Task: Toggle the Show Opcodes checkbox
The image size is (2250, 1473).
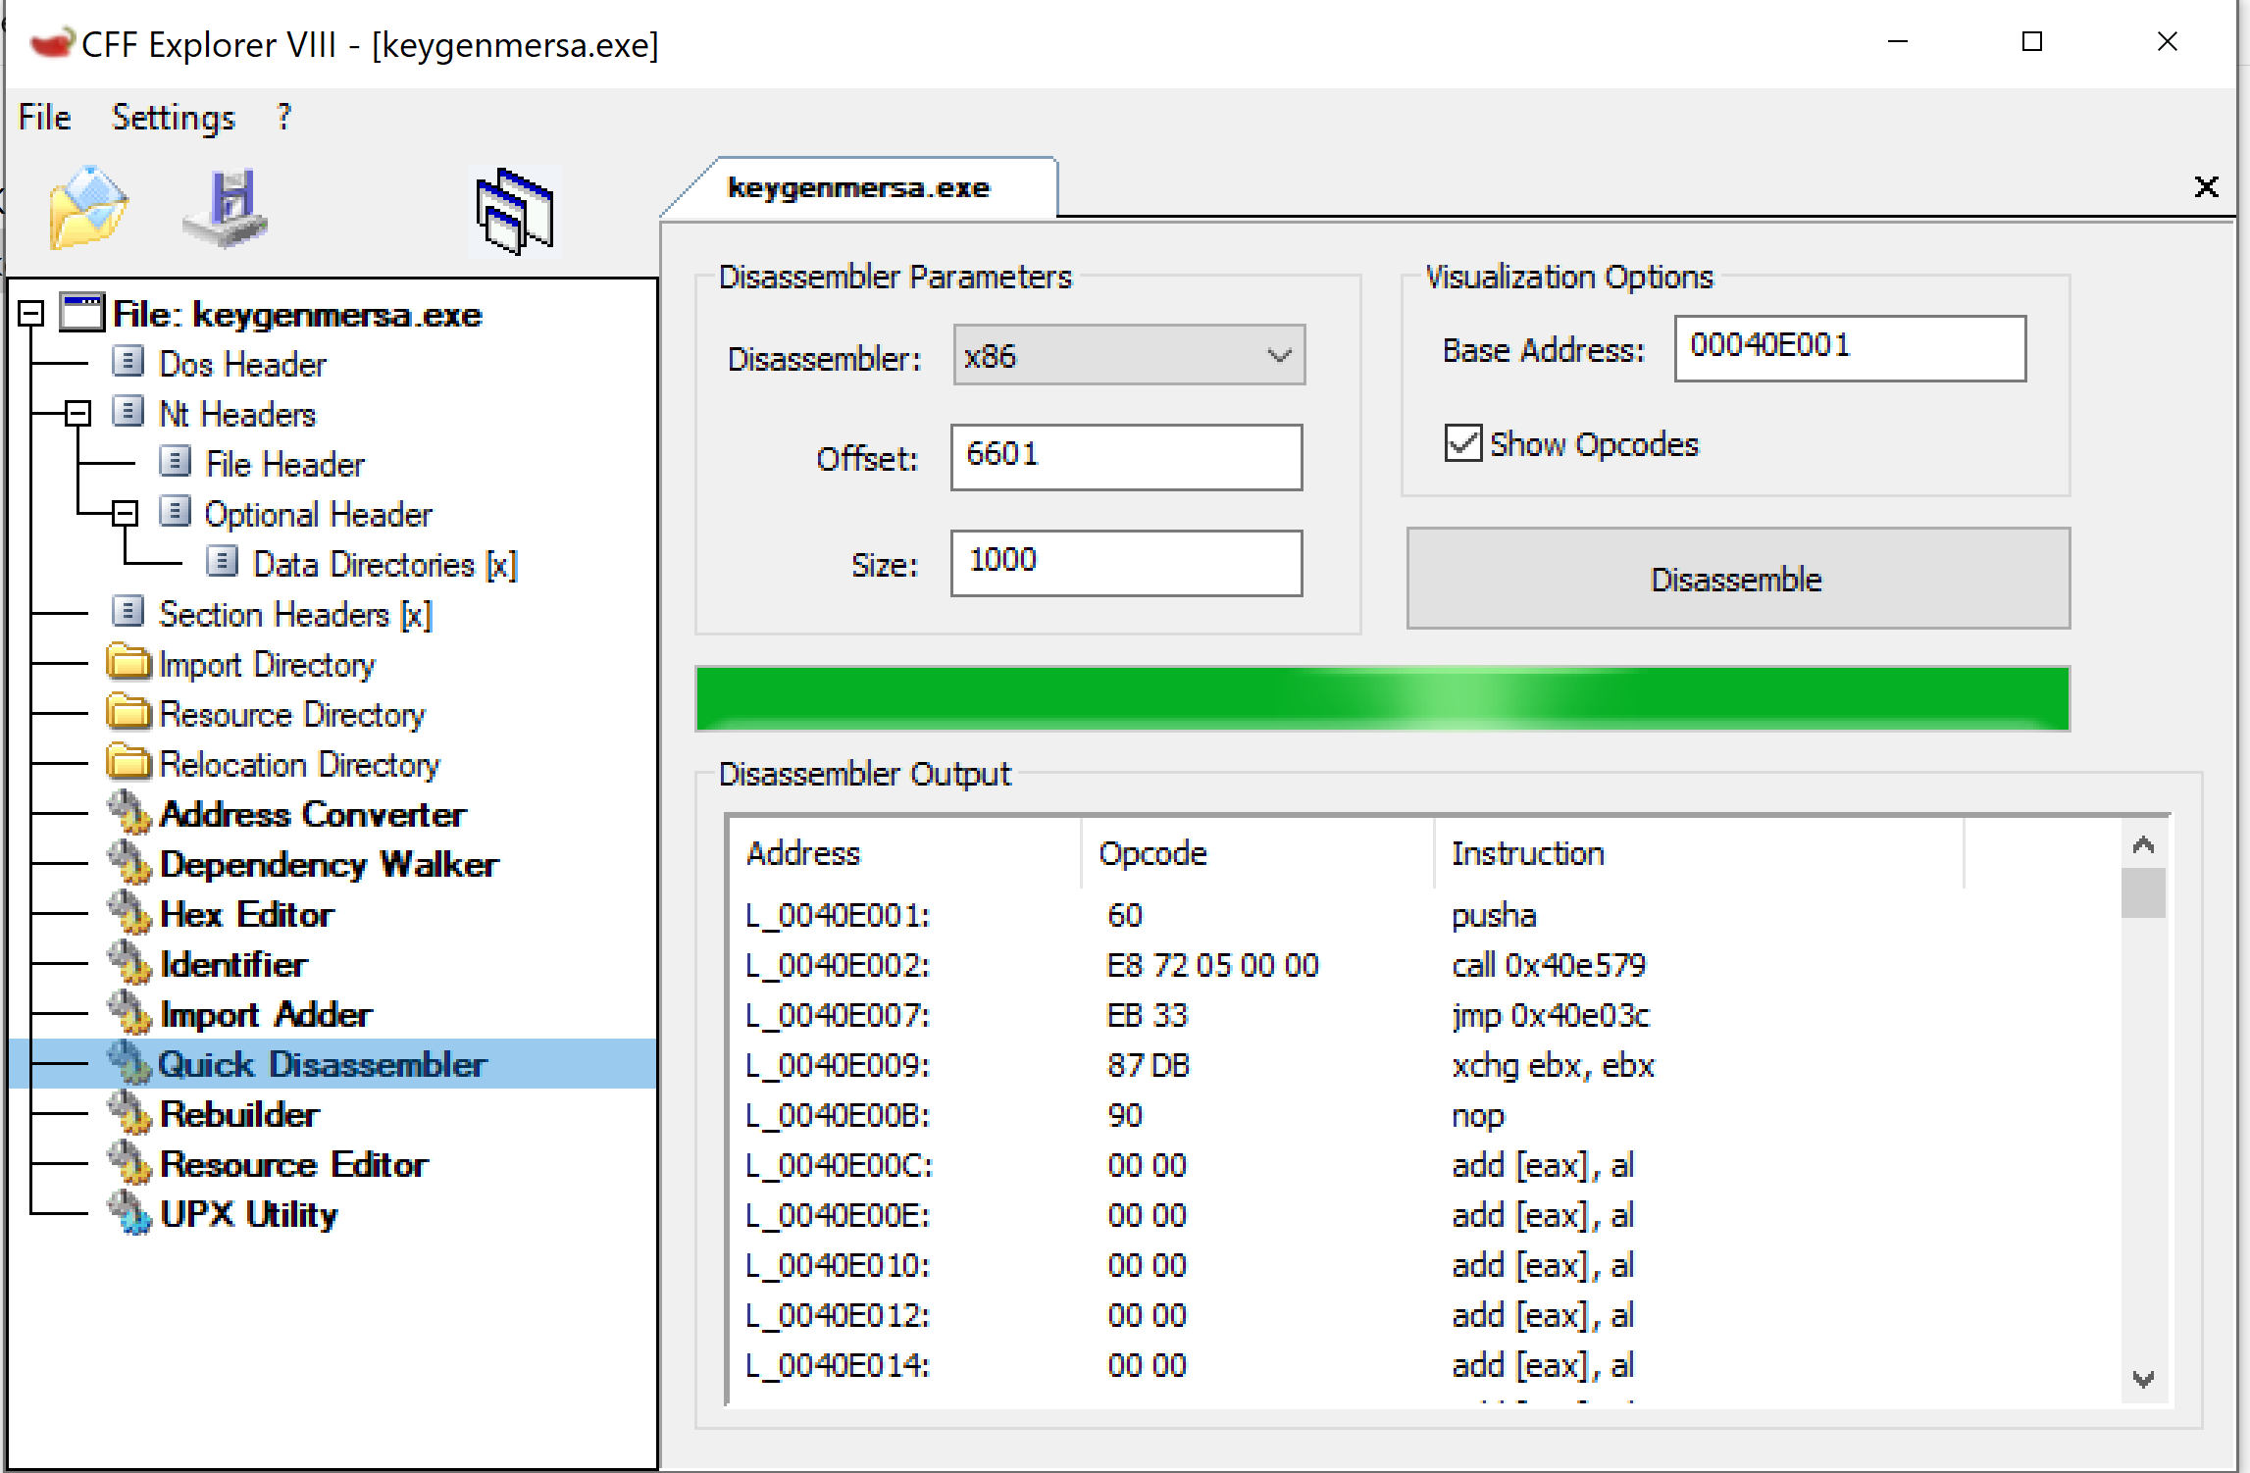Action: pyautogui.click(x=1462, y=443)
